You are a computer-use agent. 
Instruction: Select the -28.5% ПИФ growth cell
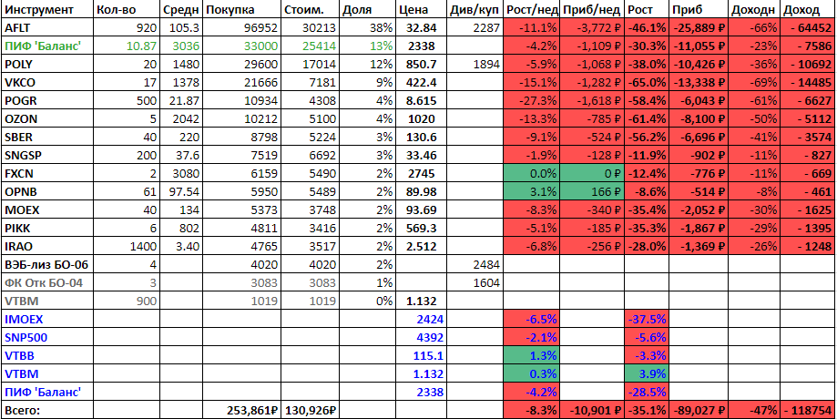click(x=647, y=393)
